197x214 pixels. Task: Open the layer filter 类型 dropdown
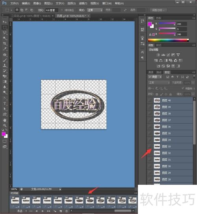155,77
